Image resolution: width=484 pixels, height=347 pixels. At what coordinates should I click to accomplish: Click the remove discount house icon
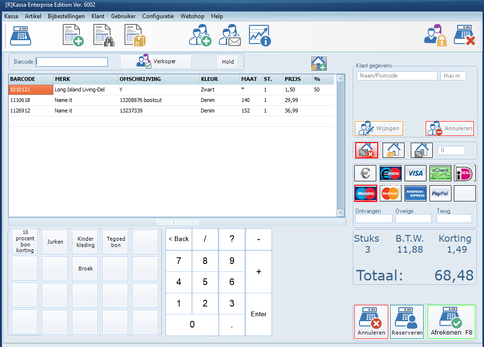366,150
